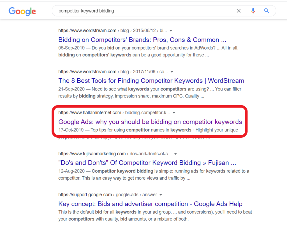Image resolution: width=287 pixels, height=234 pixels.
Task: Expand the dropdown arrow on the hallaminternet.com result
Action: tap(174, 113)
